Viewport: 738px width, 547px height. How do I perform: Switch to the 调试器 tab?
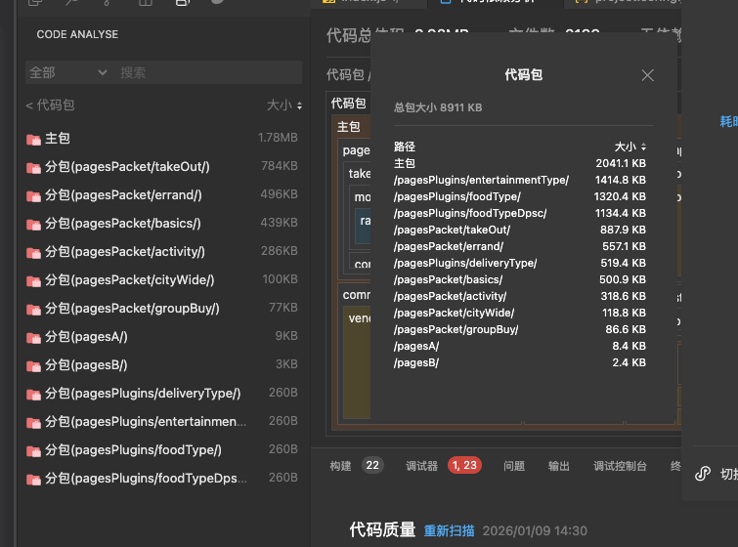point(422,466)
